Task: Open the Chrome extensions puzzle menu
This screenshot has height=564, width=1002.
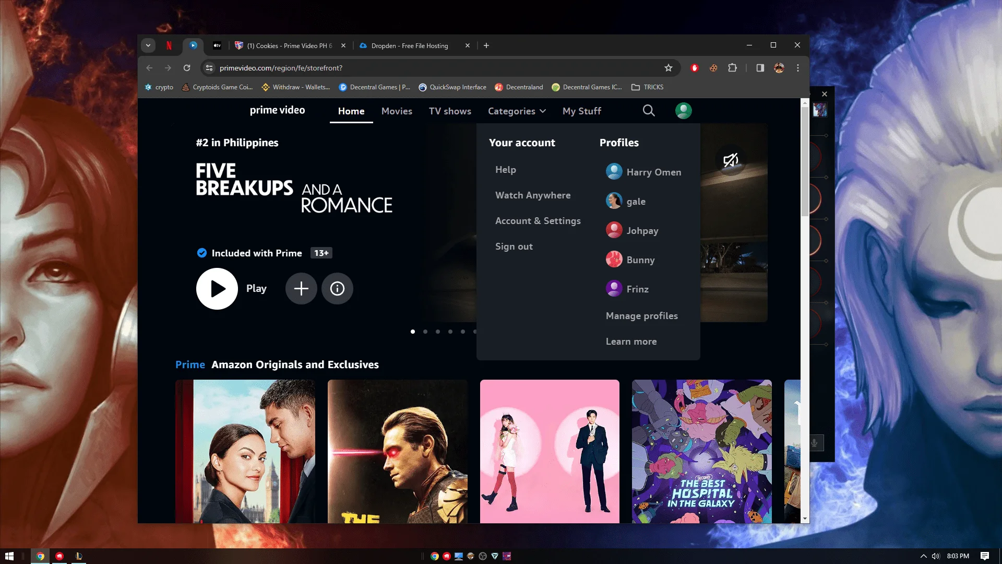Action: 732,68
